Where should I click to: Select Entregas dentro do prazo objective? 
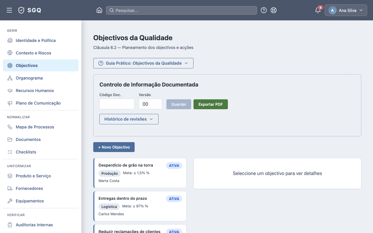(140, 206)
